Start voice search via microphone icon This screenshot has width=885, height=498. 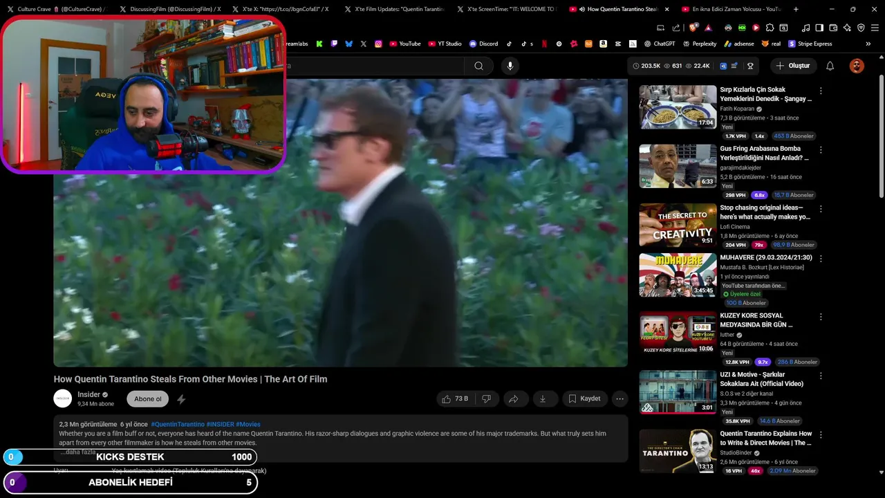click(510, 66)
